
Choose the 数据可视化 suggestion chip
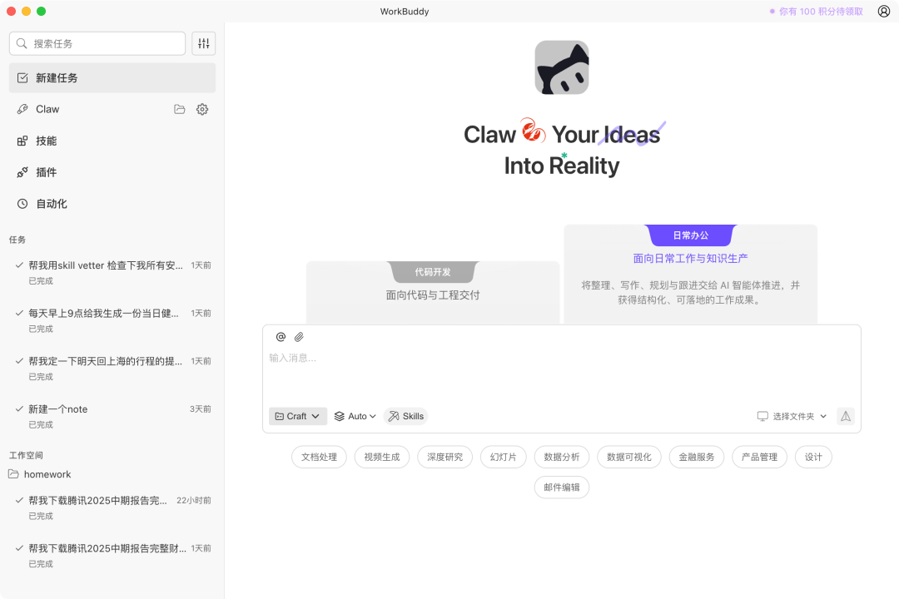coord(629,457)
